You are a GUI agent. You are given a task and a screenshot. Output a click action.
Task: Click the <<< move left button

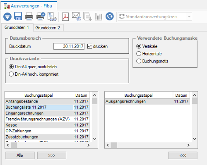(x=183, y=155)
